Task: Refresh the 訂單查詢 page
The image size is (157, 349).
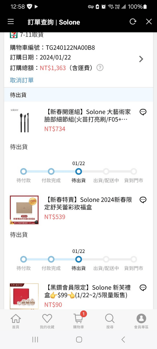Action: click(x=133, y=22)
